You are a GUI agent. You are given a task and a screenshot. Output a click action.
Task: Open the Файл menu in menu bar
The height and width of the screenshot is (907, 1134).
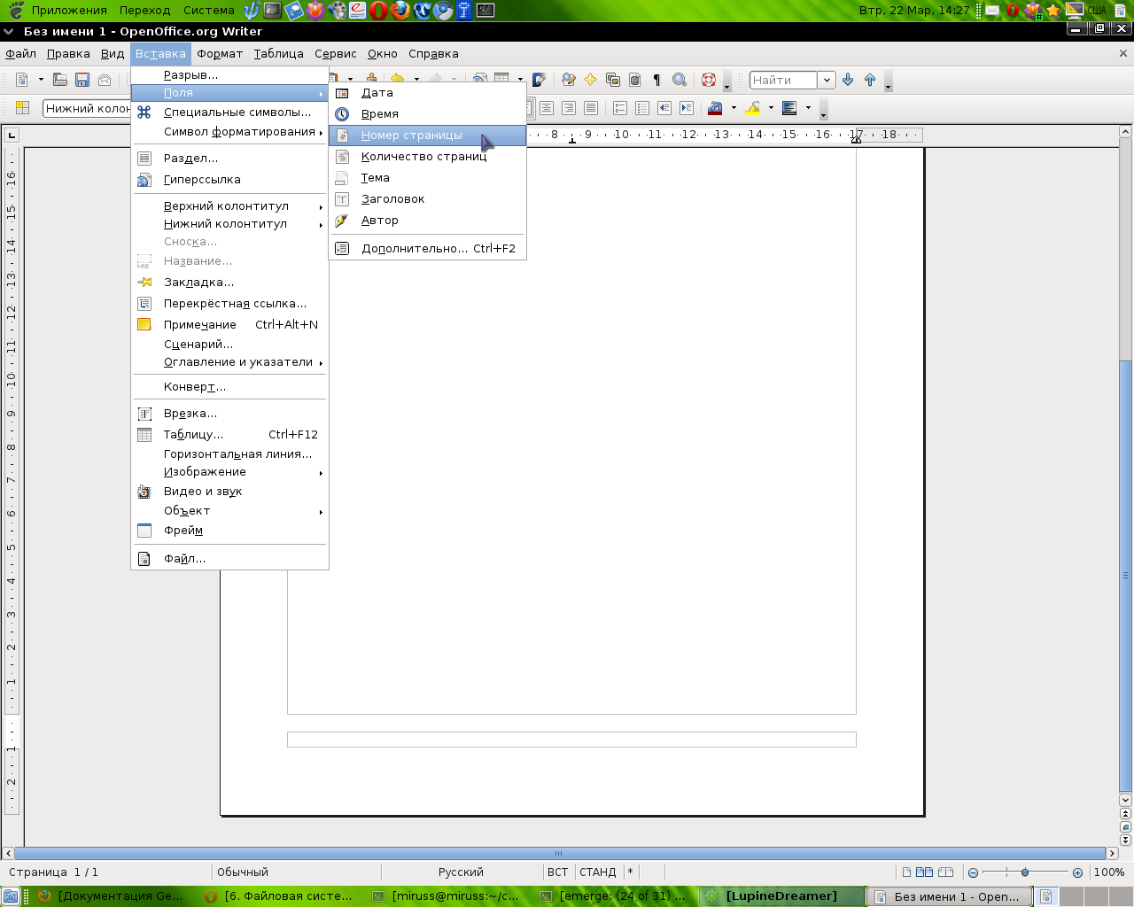21,54
